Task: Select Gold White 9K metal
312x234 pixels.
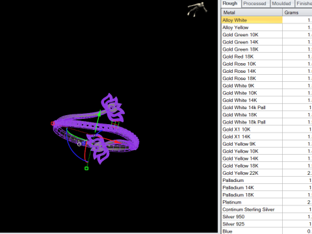Action: point(266,86)
